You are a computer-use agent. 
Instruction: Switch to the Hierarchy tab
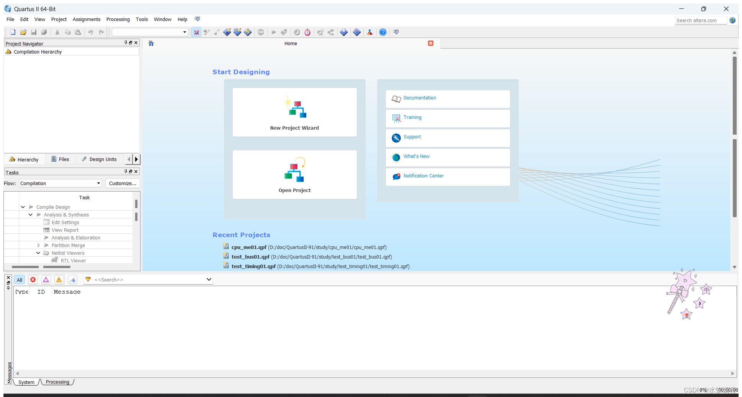point(24,159)
